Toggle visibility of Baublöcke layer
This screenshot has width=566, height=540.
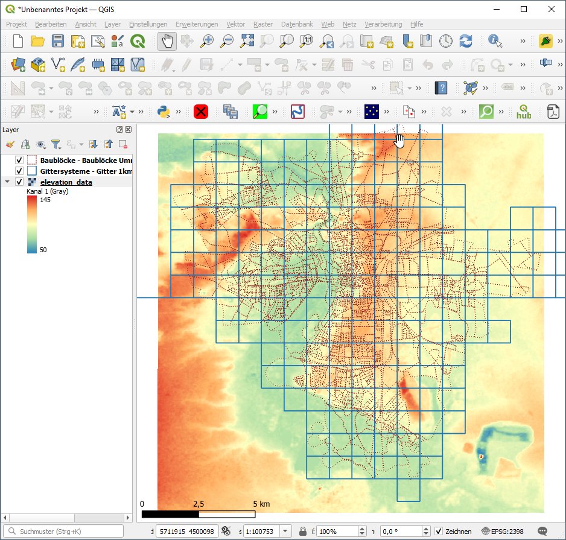pyautogui.click(x=19, y=160)
